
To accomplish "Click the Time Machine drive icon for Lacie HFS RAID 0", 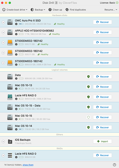I will [10, 97].
